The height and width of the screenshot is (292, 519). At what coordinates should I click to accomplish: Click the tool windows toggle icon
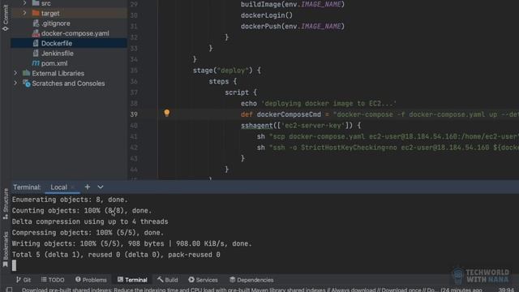pos(9,290)
